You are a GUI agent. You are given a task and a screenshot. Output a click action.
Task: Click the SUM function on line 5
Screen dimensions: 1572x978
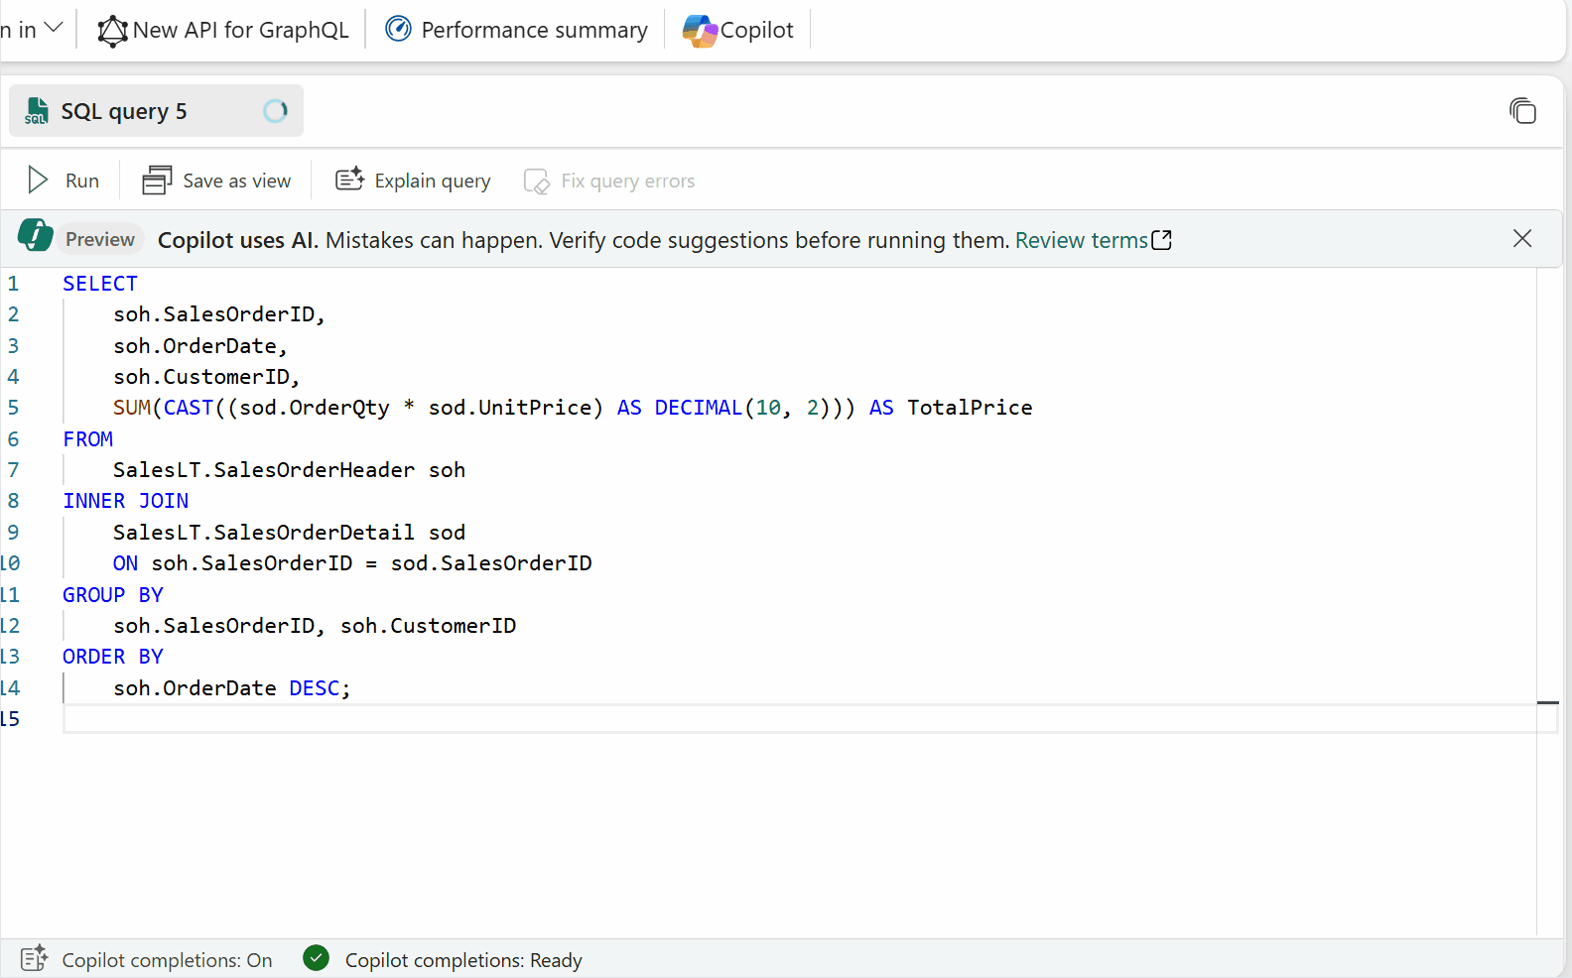point(132,408)
